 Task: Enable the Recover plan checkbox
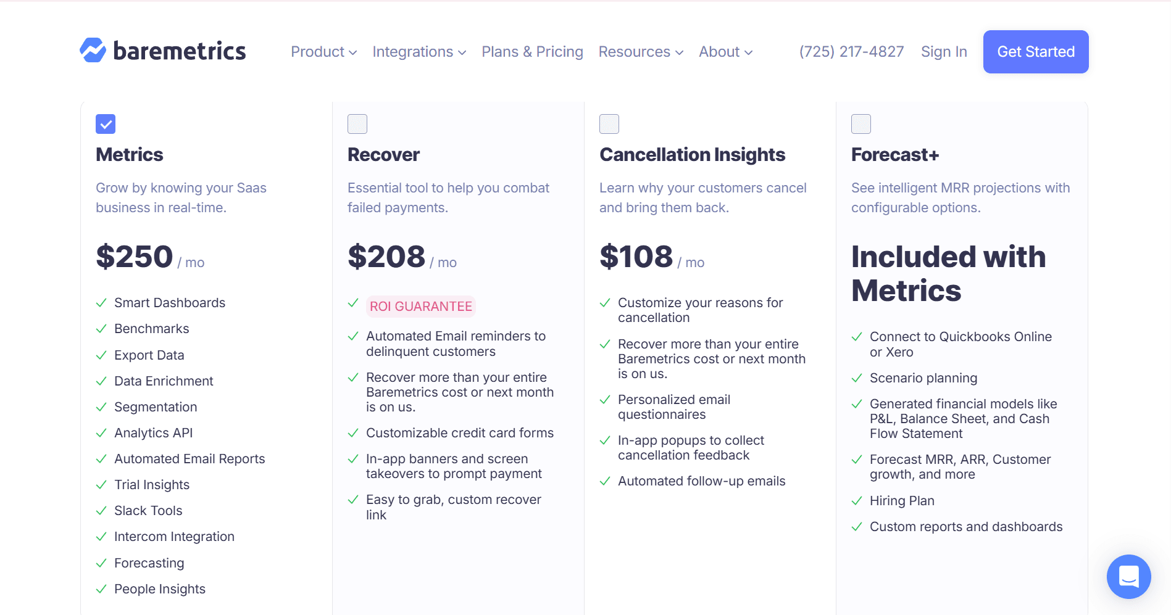[357, 124]
